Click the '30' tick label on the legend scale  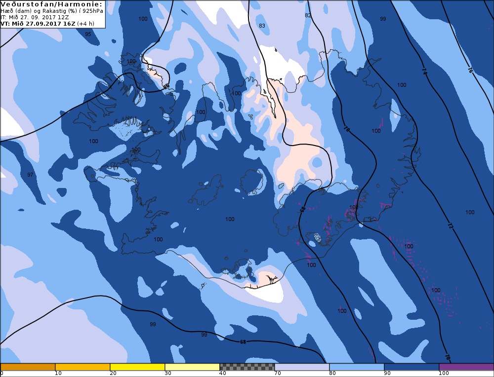tap(168, 374)
